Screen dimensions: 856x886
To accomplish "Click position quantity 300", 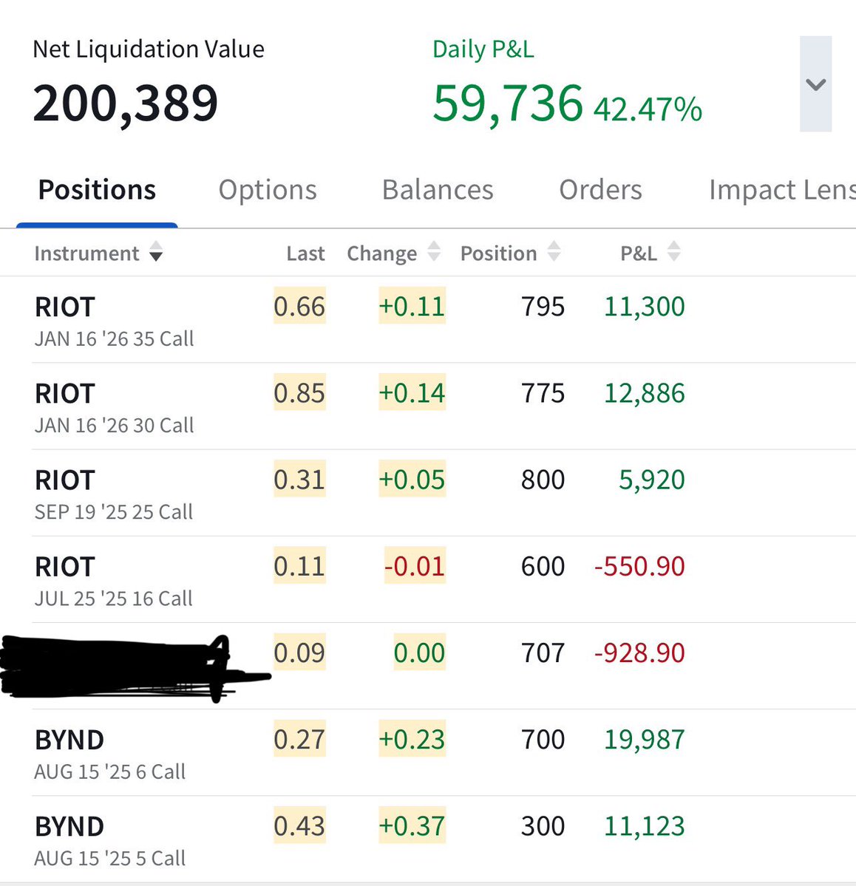I will [543, 825].
